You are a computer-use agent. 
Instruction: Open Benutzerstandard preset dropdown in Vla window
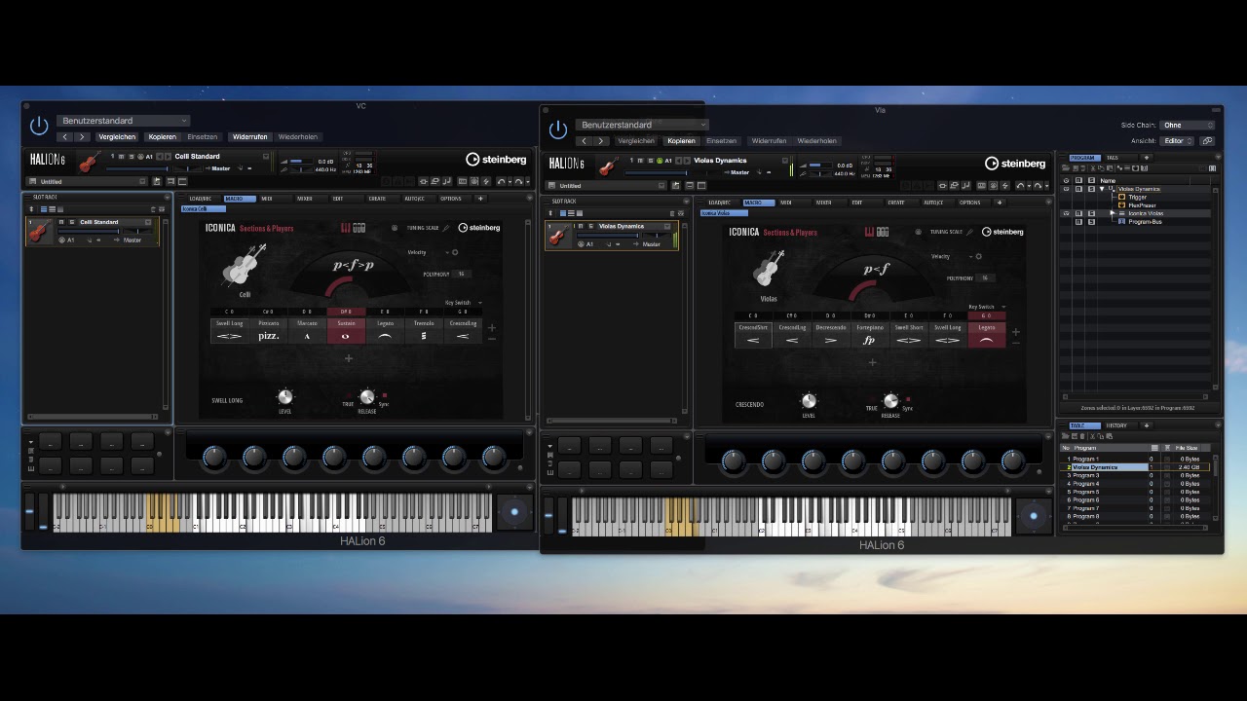641,125
